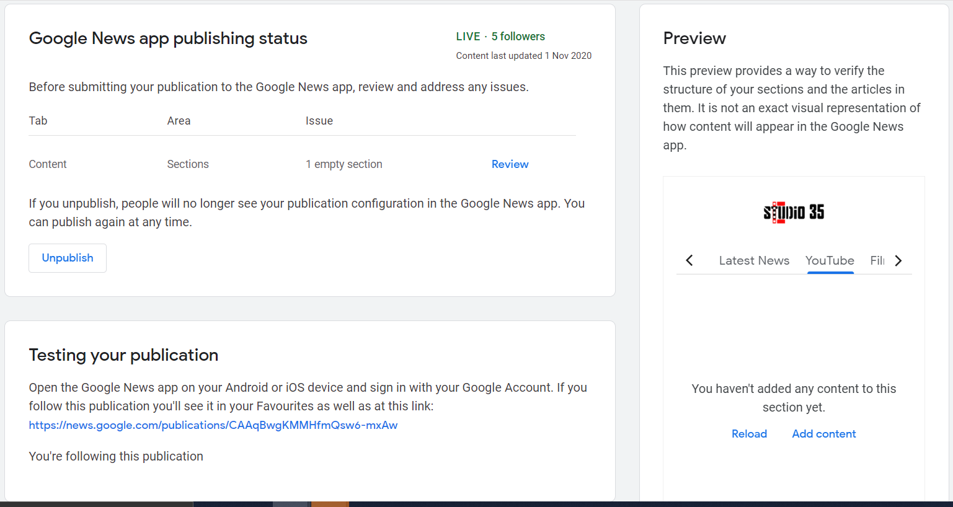Select the YouTube preview tab
Image resolution: width=953 pixels, height=507 pixels.
point(830,260)
